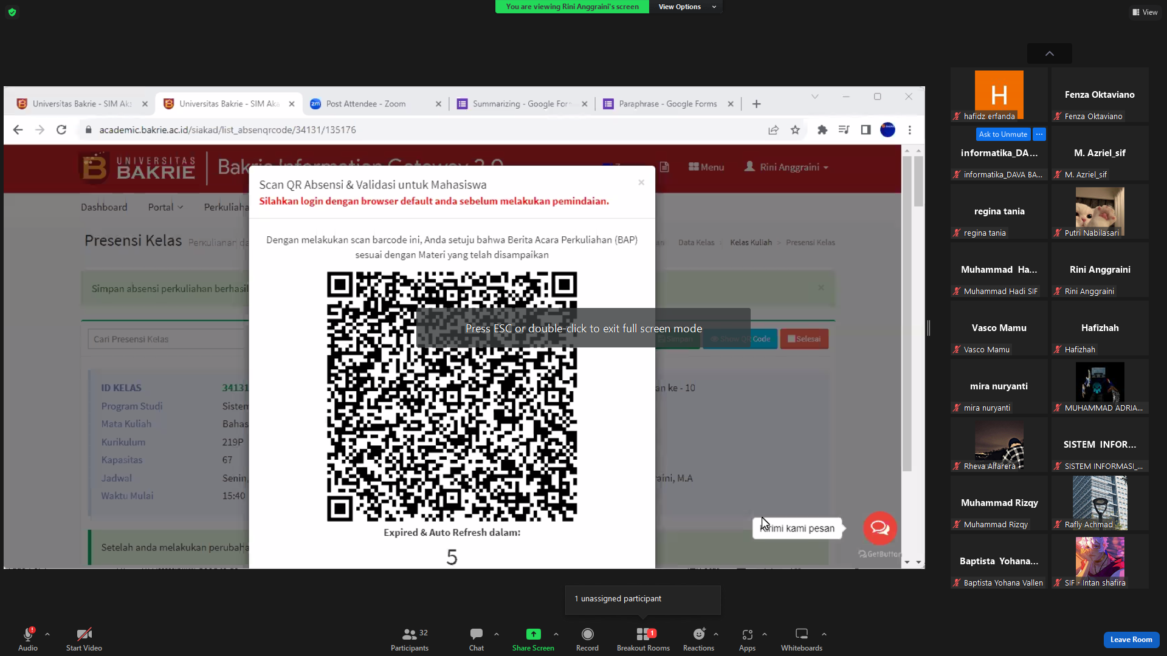This screenshot has height=656, width=1167.
Task: Open View Options dropdown
Action: click(x=687, y=7)
